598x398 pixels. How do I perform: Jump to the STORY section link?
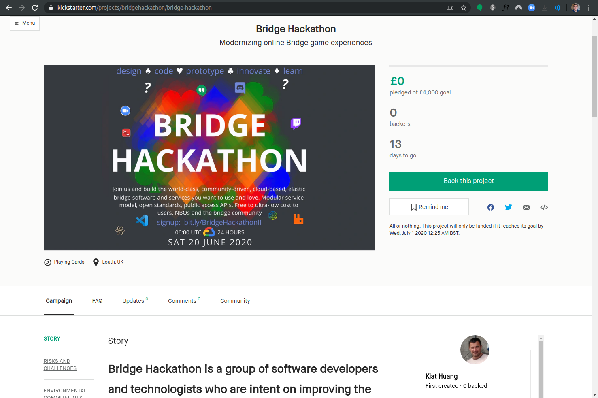[x=52, y=338]
